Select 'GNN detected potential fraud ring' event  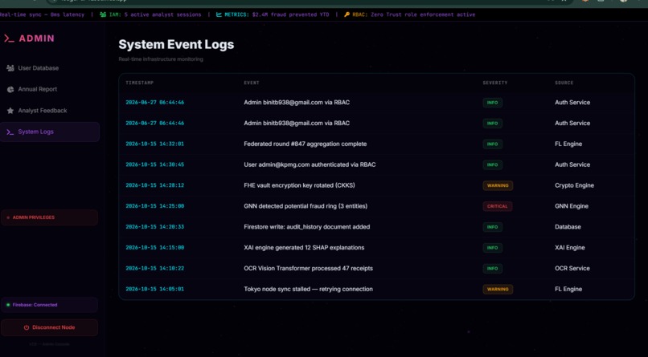306,206
